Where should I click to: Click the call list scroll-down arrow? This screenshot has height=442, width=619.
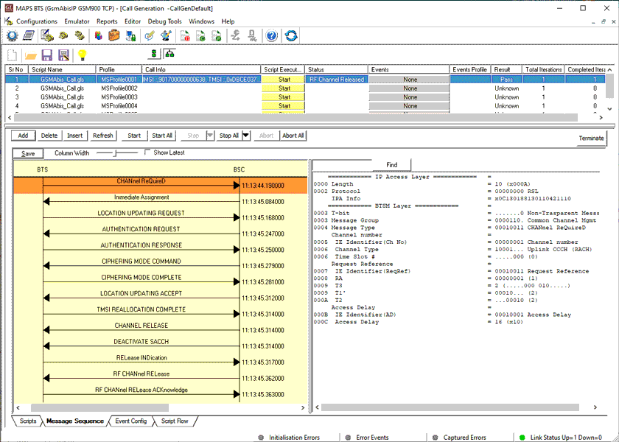610,108
